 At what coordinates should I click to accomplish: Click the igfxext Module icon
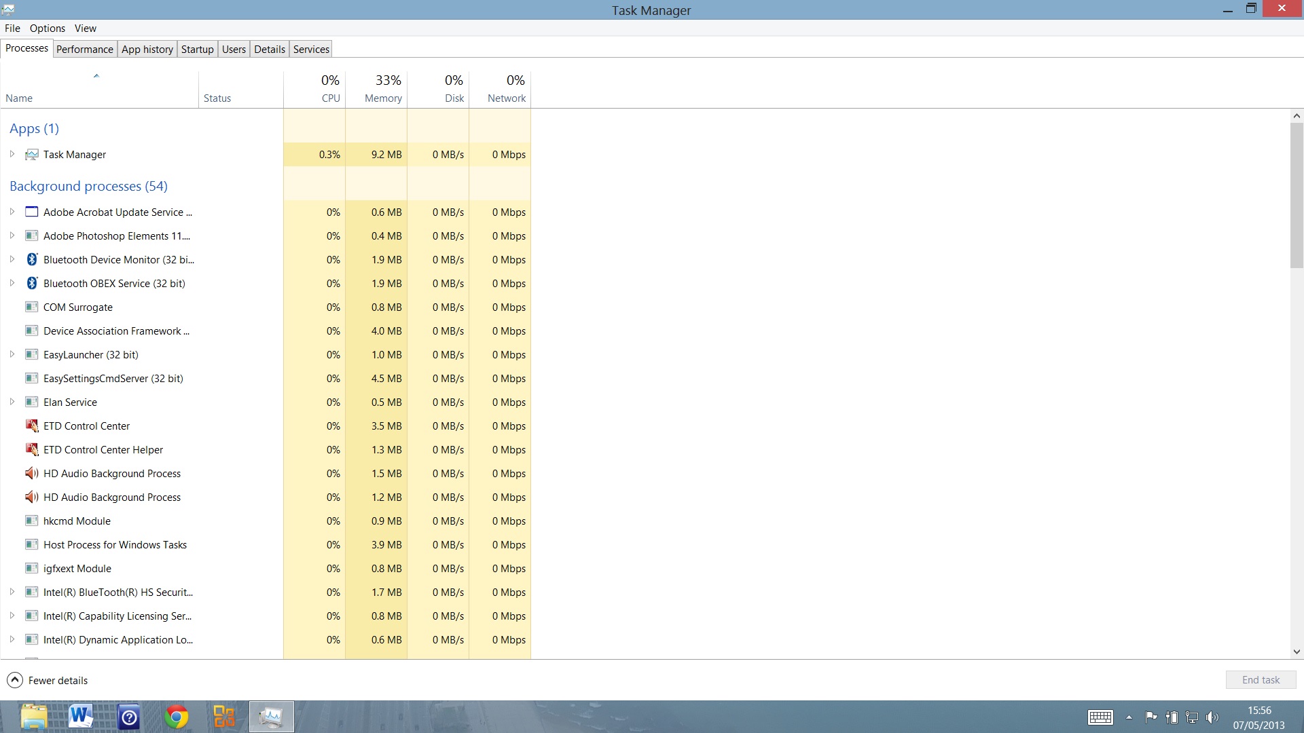[x=31, y=568]
